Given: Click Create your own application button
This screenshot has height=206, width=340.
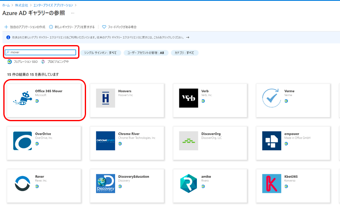Looking at the screenshot, I should (x=25, y=27).
